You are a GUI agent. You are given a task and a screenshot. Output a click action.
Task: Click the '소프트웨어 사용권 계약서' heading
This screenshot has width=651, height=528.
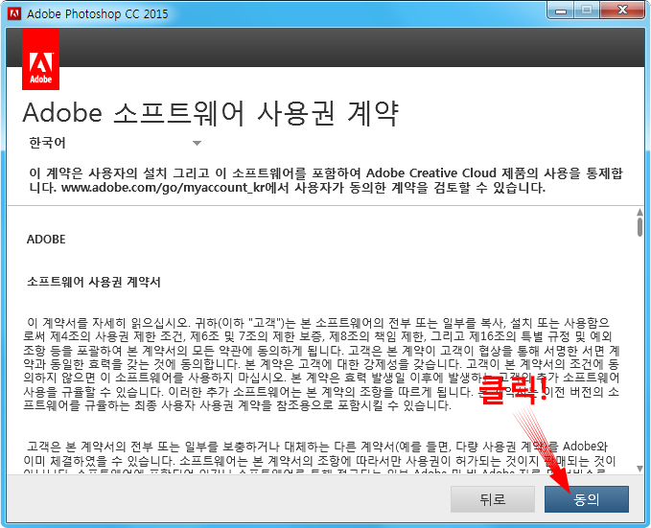[94, 283]
